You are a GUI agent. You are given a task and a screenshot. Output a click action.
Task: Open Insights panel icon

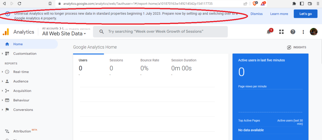pyautogui.click(x=296, y=47)
